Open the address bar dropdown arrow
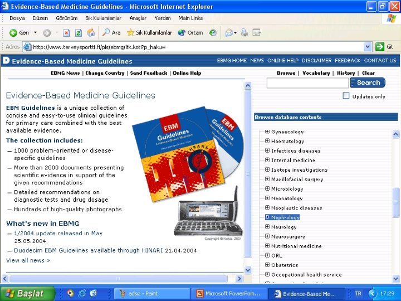 point(368,47)
